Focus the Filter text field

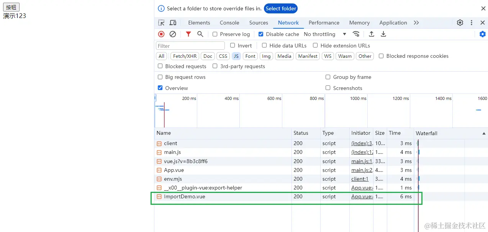click(x=190, y=46)
